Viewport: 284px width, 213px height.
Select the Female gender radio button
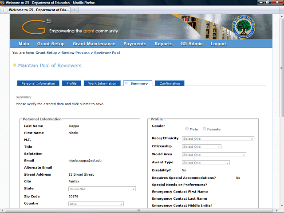coord(204,129)
